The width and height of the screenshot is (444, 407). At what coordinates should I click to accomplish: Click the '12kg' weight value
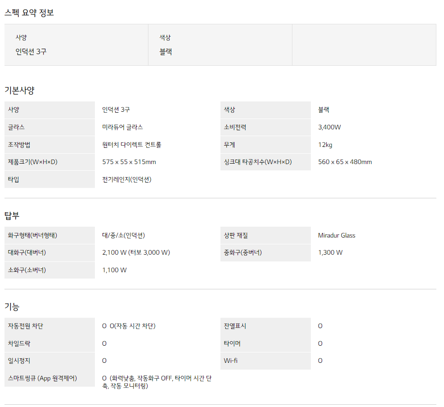(x=325, y=145)
